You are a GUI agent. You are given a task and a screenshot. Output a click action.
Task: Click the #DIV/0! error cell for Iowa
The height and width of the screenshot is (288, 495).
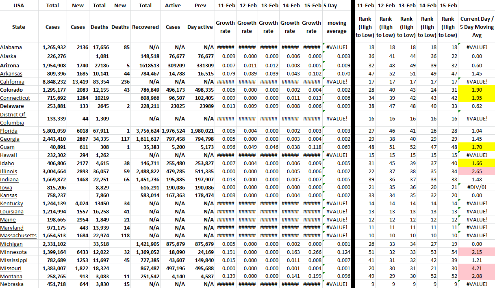click(477, 188)
